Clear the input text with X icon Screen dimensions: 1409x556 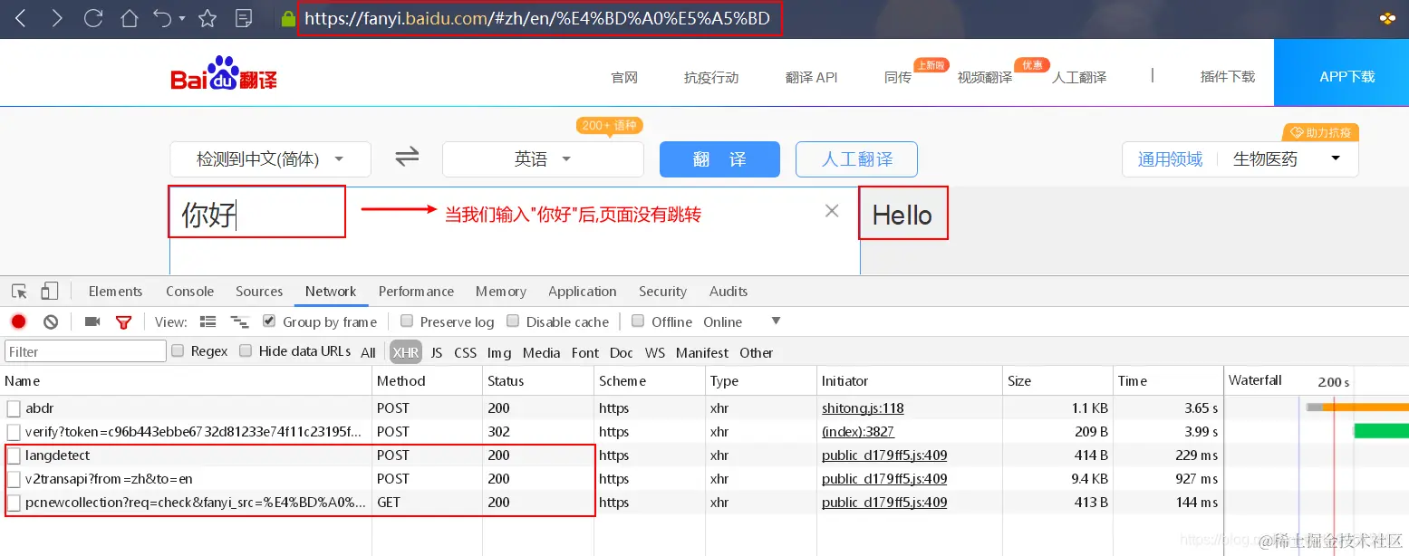(832, 211)
